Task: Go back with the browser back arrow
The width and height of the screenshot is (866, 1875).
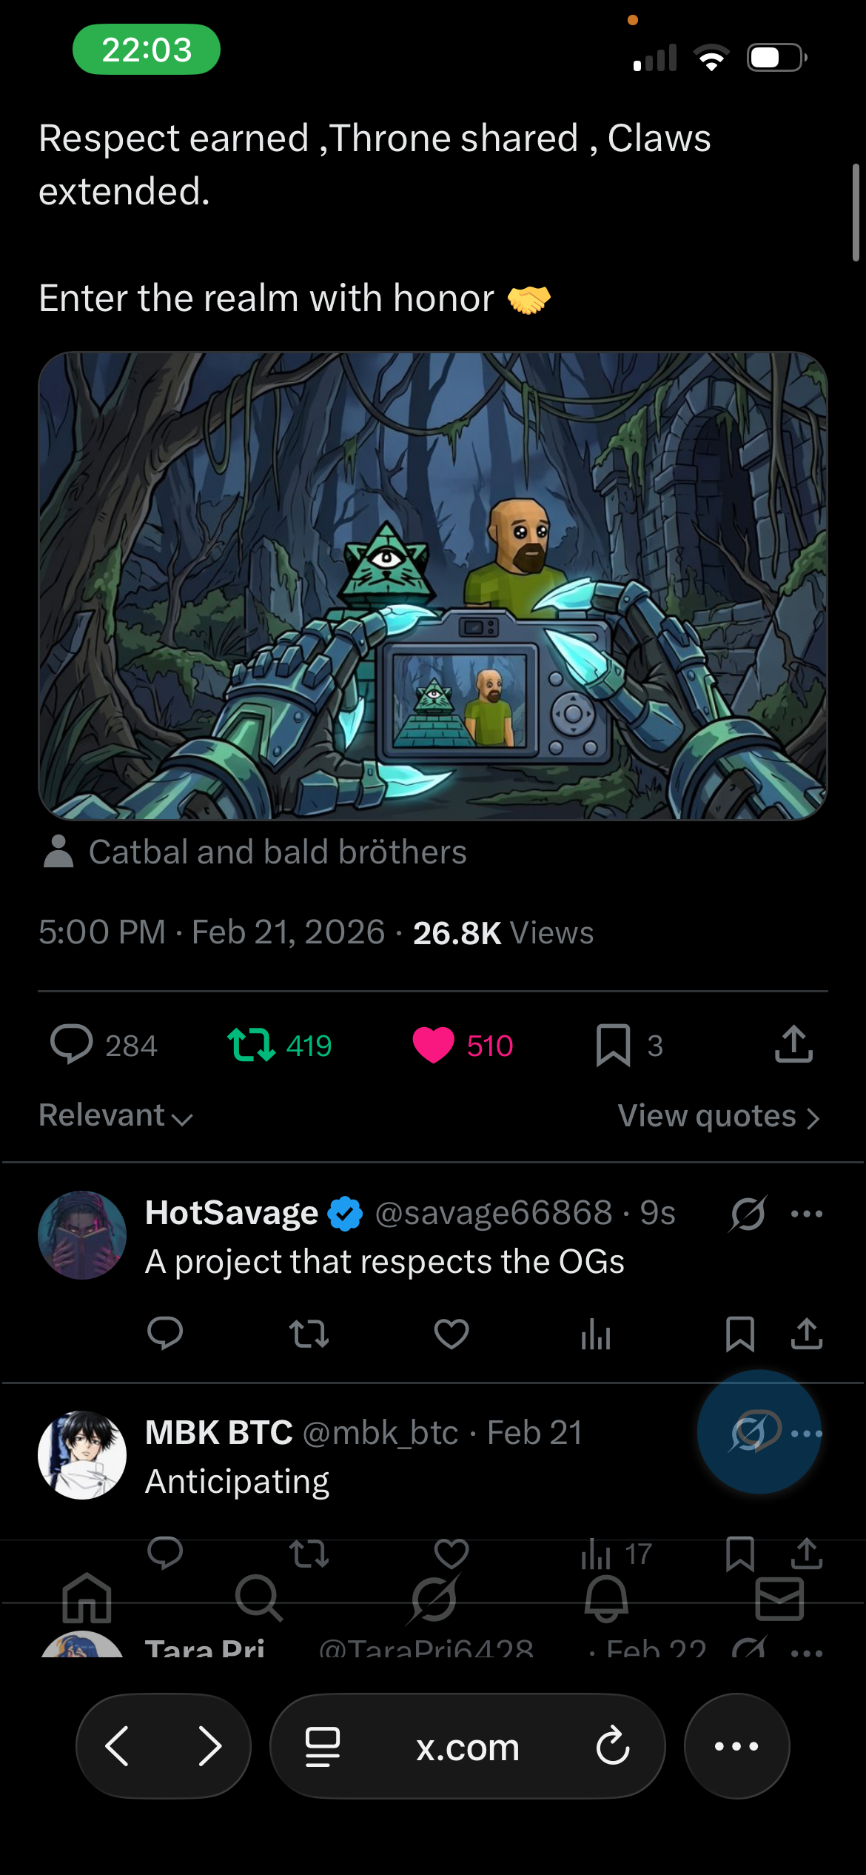Action: click(118, 1746)
